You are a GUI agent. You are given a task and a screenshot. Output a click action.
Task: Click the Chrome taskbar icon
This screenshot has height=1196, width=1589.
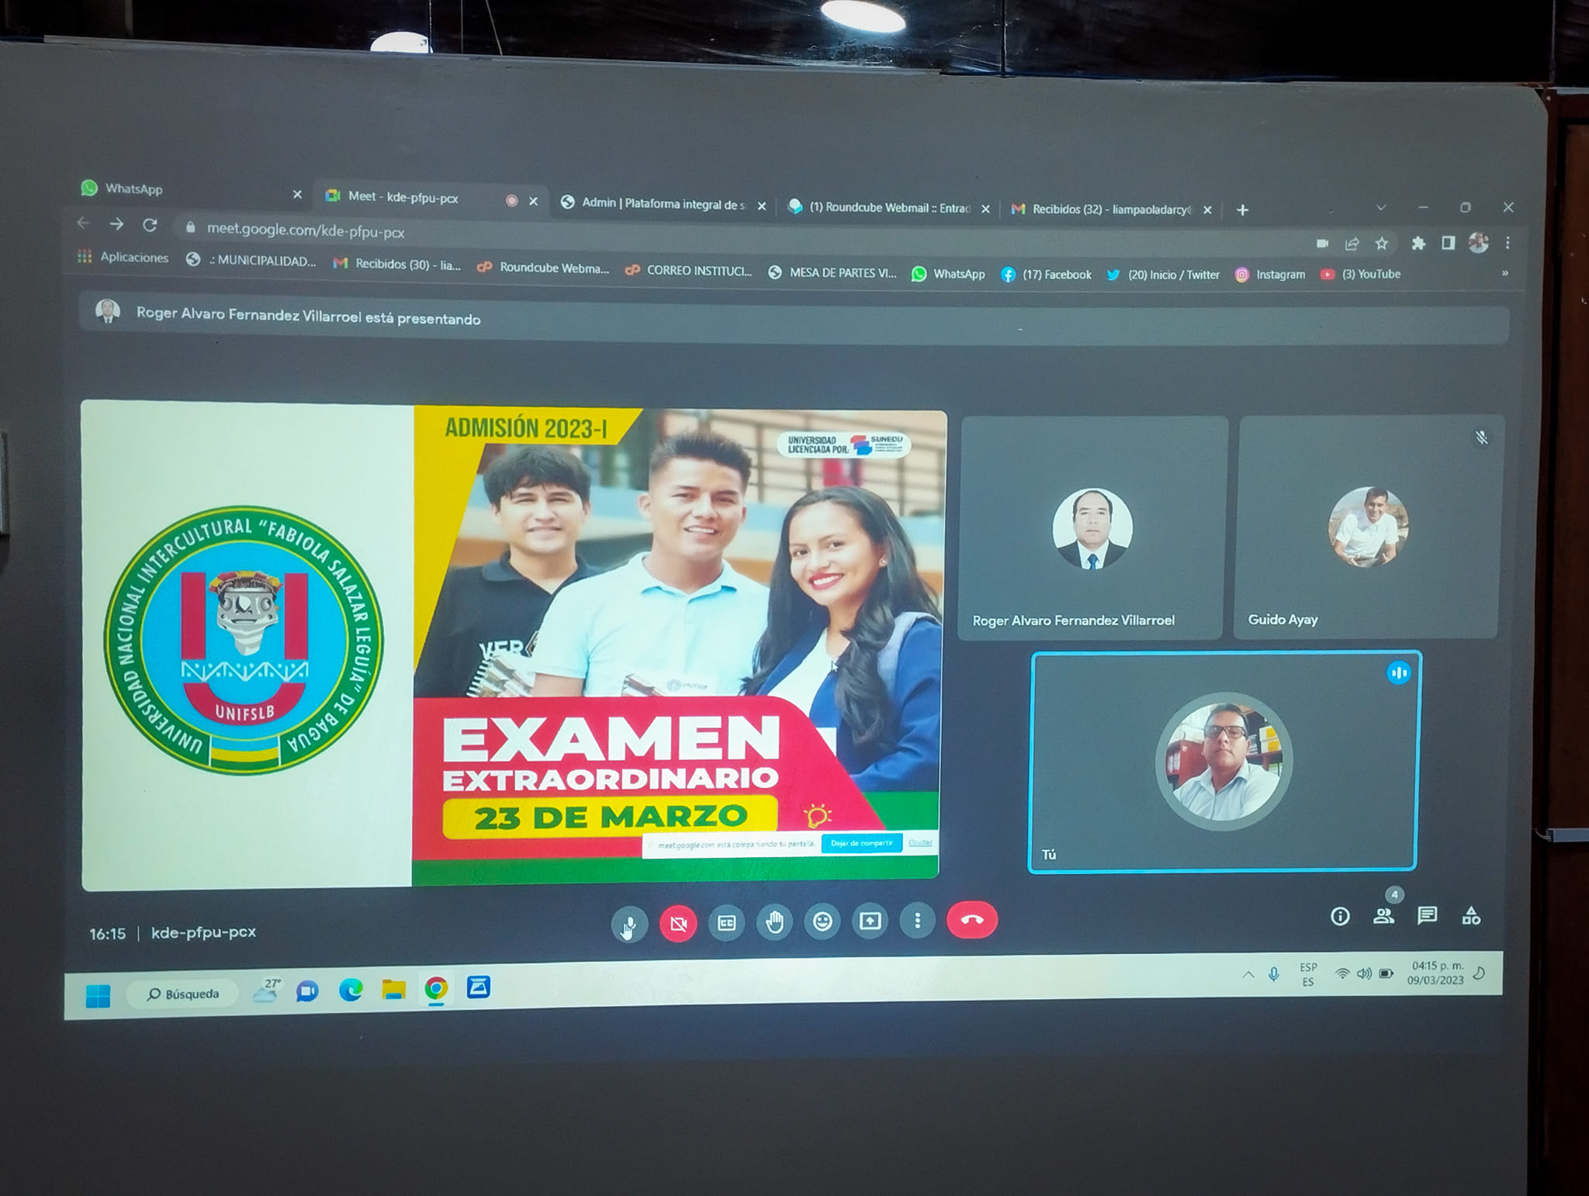coord(436,988)
